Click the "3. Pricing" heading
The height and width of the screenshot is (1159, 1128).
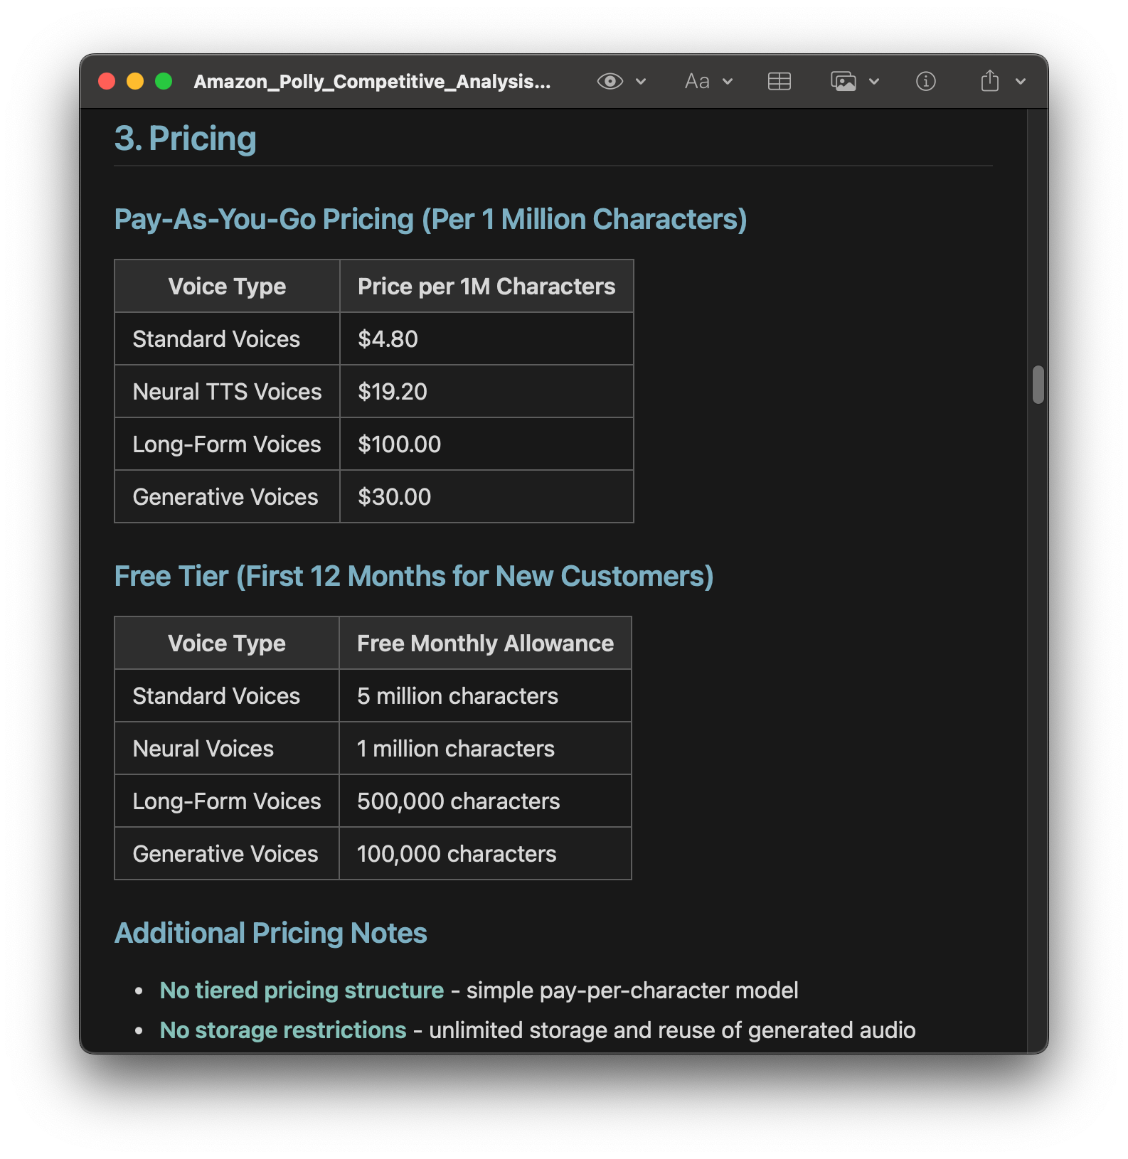[186, 139]
